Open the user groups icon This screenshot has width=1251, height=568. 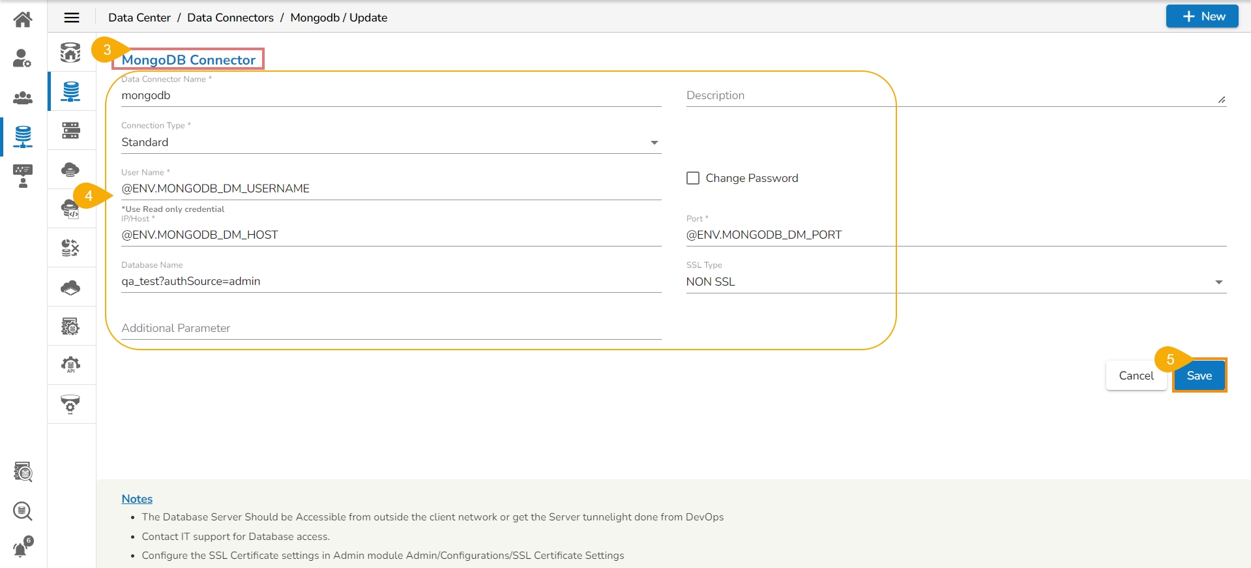click(x=23, y=98)
